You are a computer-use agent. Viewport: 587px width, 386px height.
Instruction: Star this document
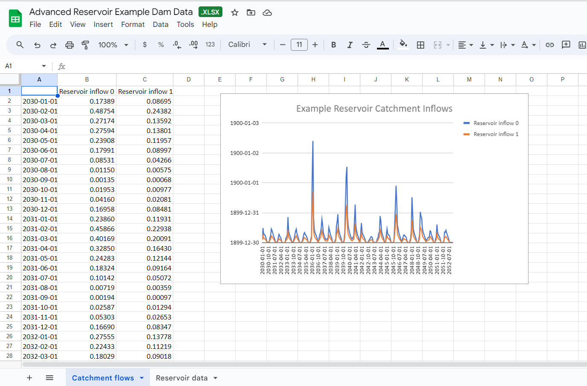[x=235, y=13]
